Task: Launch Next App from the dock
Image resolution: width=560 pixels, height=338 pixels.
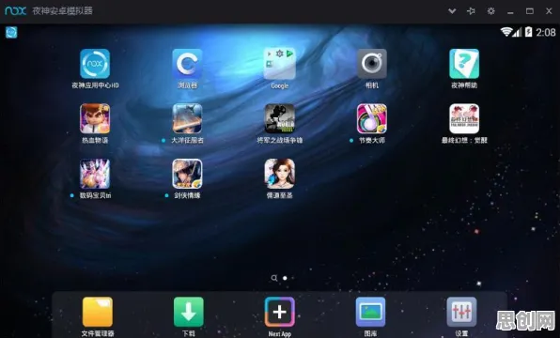Action: click(x=280, y=312)
